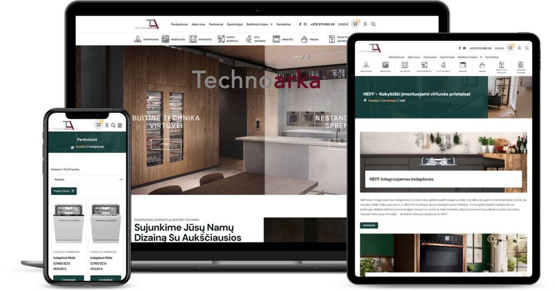Open Kontaktai menu item on tablet
Viewport: 555px width, 291px height.
pyautogui.click(x=492, y=57)
